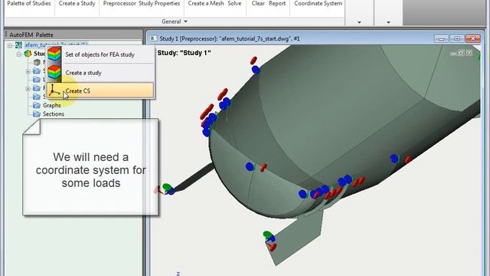Click the Create CS coordinate axes icon
Image resolution: width=490 pixels, height=276 pixels.
click(54, 90)
